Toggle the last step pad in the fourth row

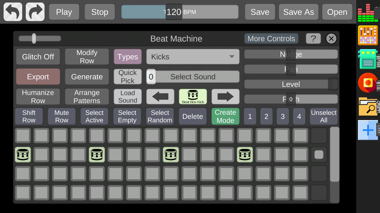pyautogui.click(x=300, y=193)
